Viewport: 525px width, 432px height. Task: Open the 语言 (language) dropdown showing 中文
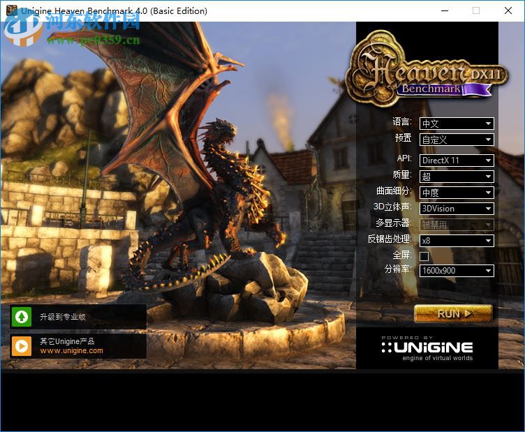[x=457, y=124]
